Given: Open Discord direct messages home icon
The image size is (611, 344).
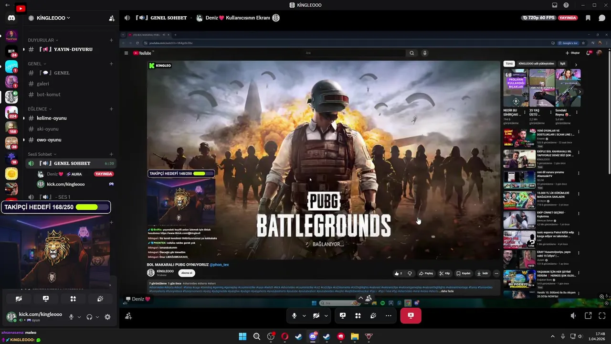Looking at the screenshot, I should (11, 18).
